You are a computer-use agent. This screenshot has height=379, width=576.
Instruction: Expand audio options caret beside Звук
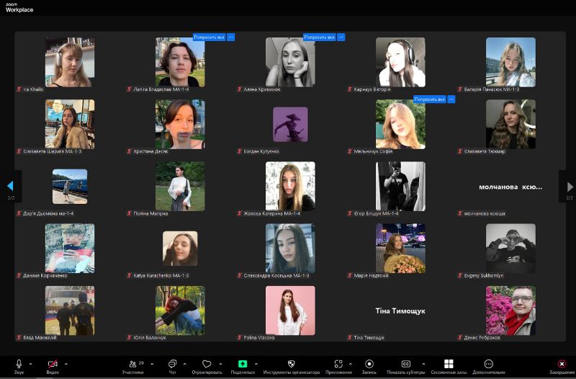pyautogui.click(x=30, y=364)
